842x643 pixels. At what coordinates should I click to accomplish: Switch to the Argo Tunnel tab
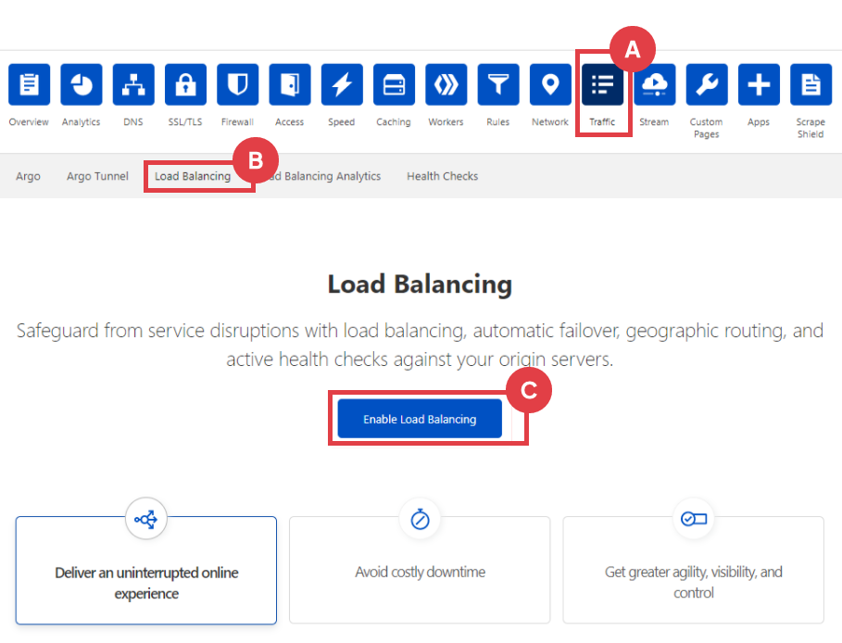97,176
